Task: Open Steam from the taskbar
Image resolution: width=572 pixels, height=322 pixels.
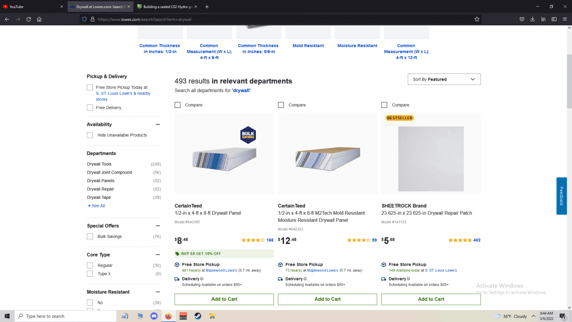Action: click(197, 316)
